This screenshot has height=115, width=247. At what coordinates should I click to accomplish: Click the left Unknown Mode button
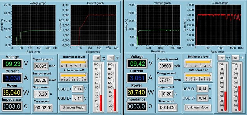tap(73, 108)
